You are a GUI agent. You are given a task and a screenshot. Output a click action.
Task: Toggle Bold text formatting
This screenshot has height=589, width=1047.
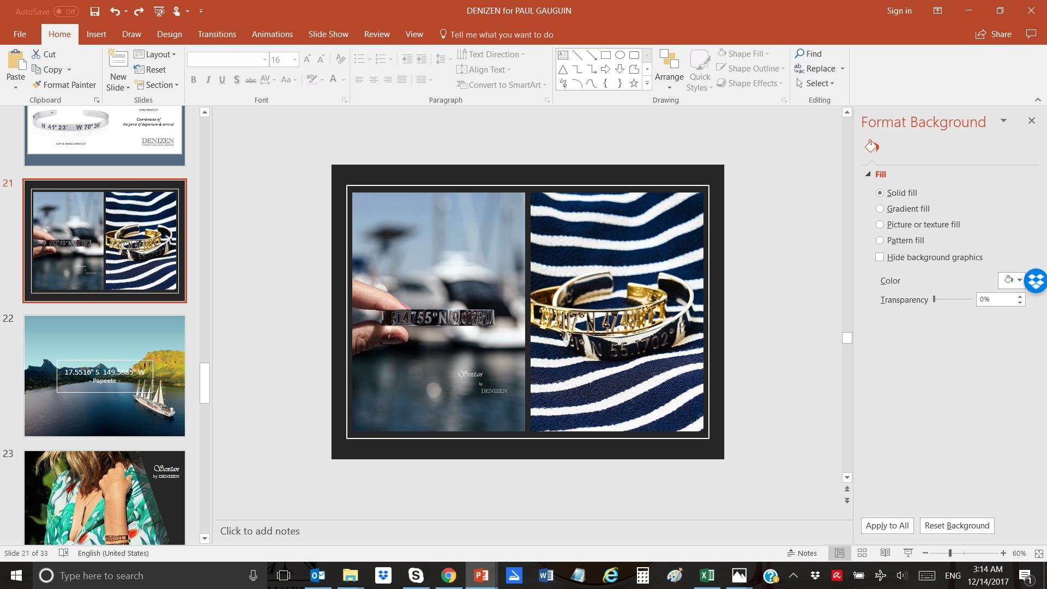(x=193, y=80)
